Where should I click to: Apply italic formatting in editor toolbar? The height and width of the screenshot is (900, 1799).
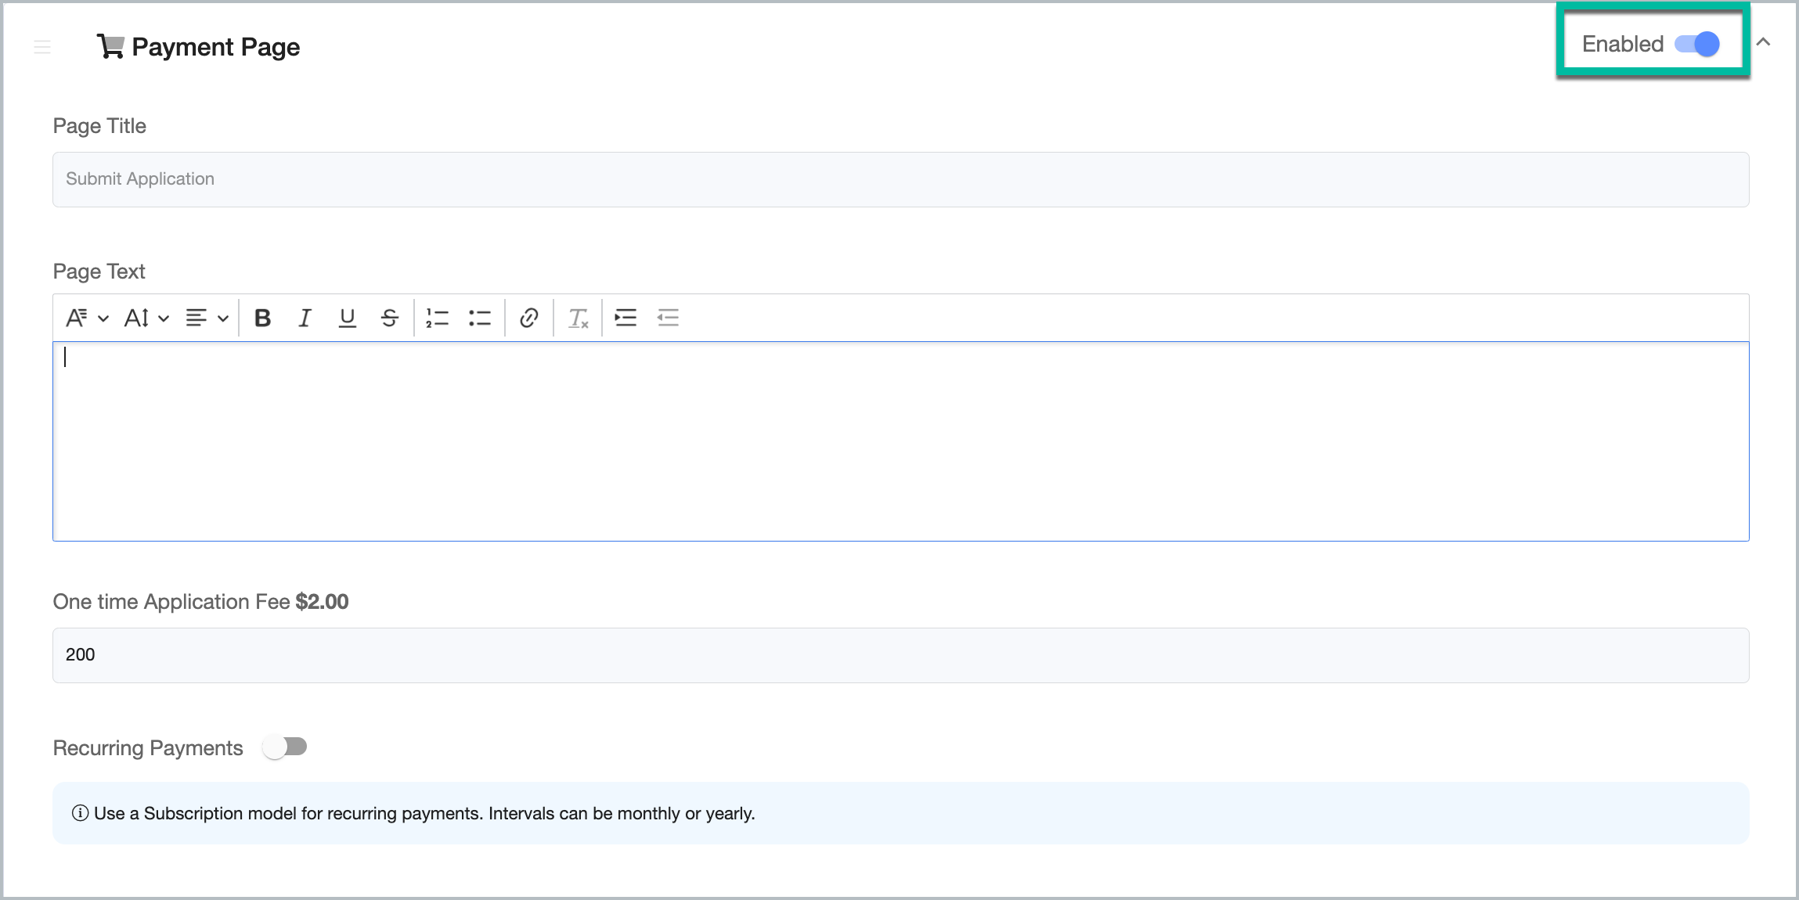[305, 318]
